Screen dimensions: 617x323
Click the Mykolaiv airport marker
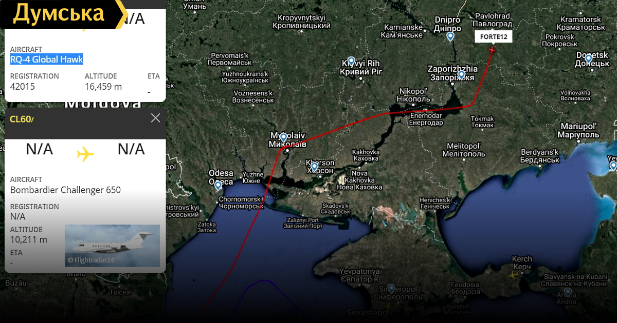tap(283, 137)
